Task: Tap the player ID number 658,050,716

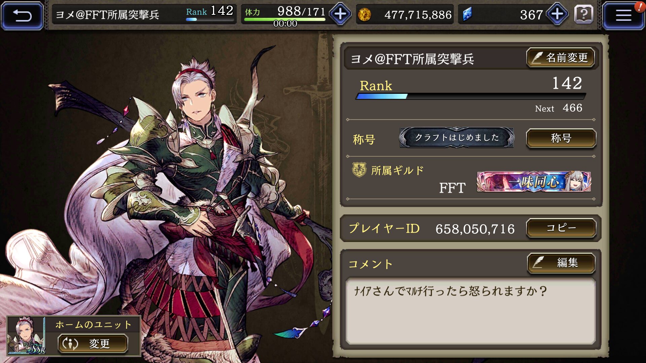Action: pos(475,229)
